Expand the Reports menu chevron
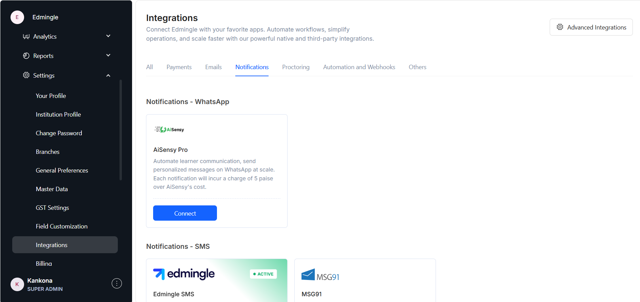Screen dimensions: 640x302 tap(108, 55)
